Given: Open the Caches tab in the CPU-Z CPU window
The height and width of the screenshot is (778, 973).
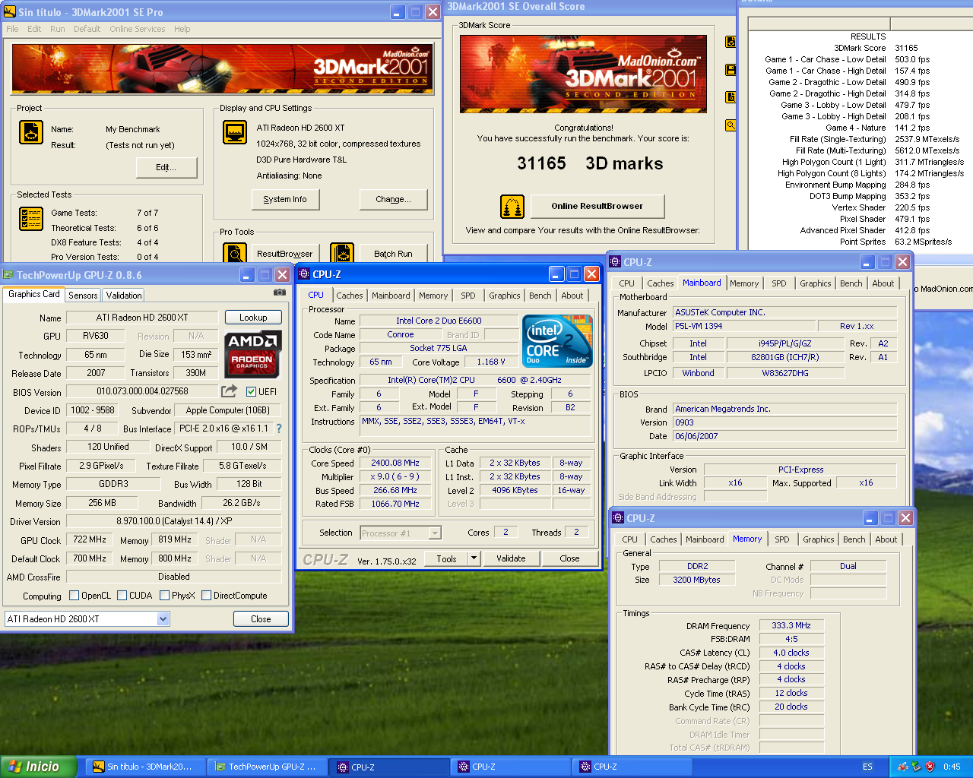Looking at the screenshot, I should [350, 296].
